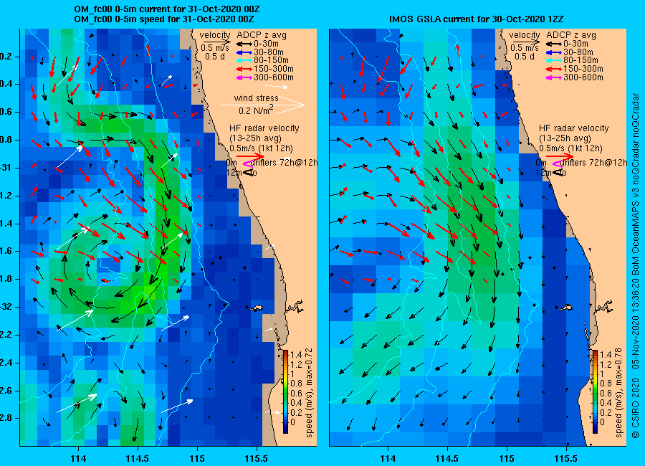The height and width of the screenshot is (466, 645).
Task: Click the 'wind stress' label
Action: (256, 98)
